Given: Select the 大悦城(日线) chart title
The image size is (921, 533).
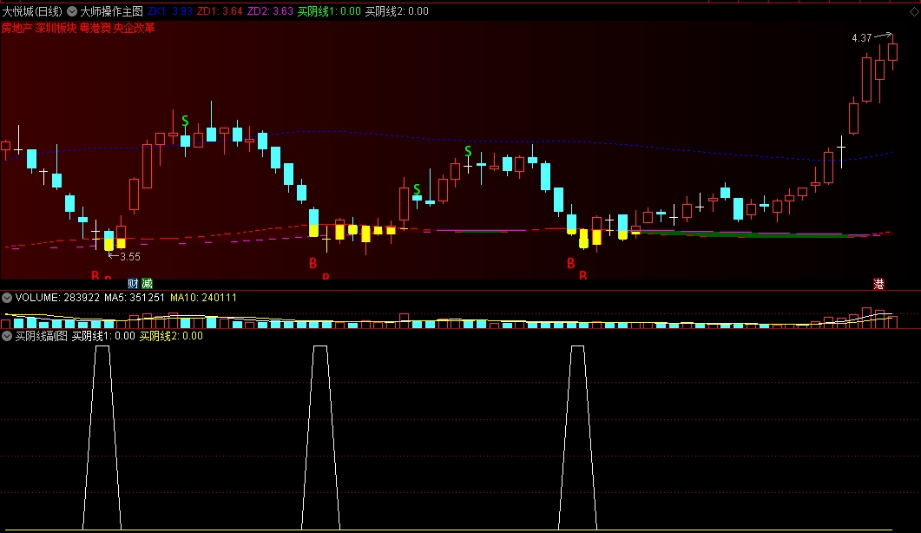Looking at the screenshot, I should pyautogui.click(x=32, y=11).
